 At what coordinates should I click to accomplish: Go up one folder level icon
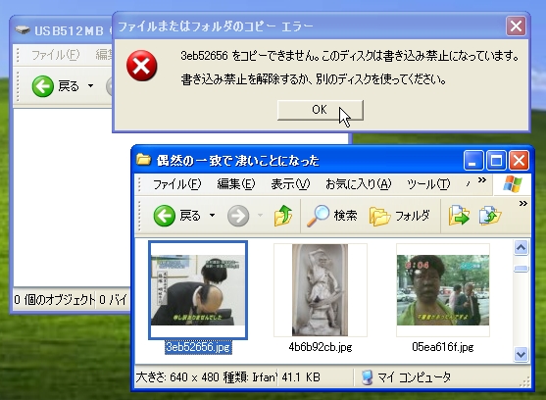pyautogui.click(x=283, y=216)
